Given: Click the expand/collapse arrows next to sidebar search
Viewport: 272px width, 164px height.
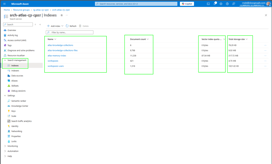Looking at the screenshot, I should click(35, 24).
